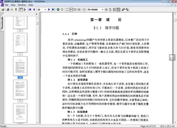
Task: Go to last page
Action: click(53, 10)
